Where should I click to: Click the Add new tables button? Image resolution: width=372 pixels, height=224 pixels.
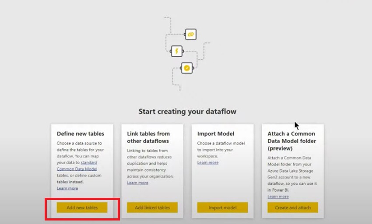click(x=82, y=207)
